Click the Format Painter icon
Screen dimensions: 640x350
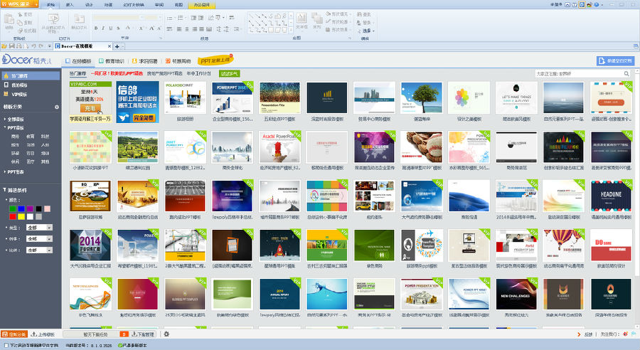(x=20, y=31)
